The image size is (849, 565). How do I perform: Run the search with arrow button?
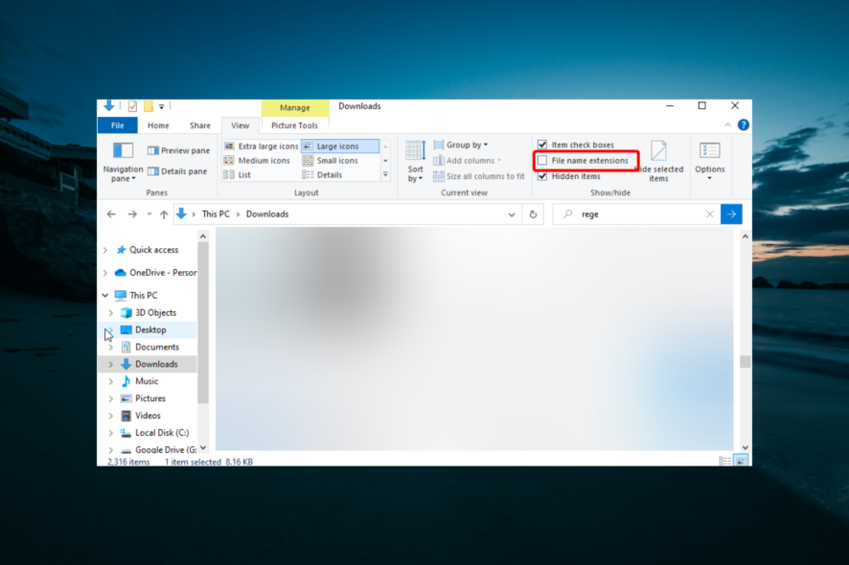pos(731,215)
